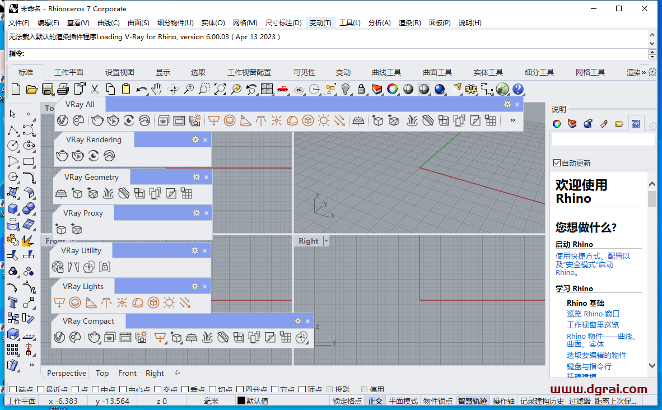Enable the 中心点 object snap checkbox
The width and height of the screenshot is (662, 410).
click(123, 390)
